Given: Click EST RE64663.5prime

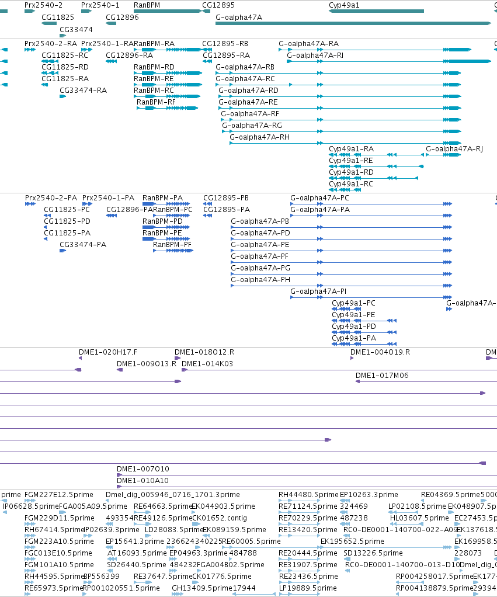Looking at the screenshot, I should (163, 506).
